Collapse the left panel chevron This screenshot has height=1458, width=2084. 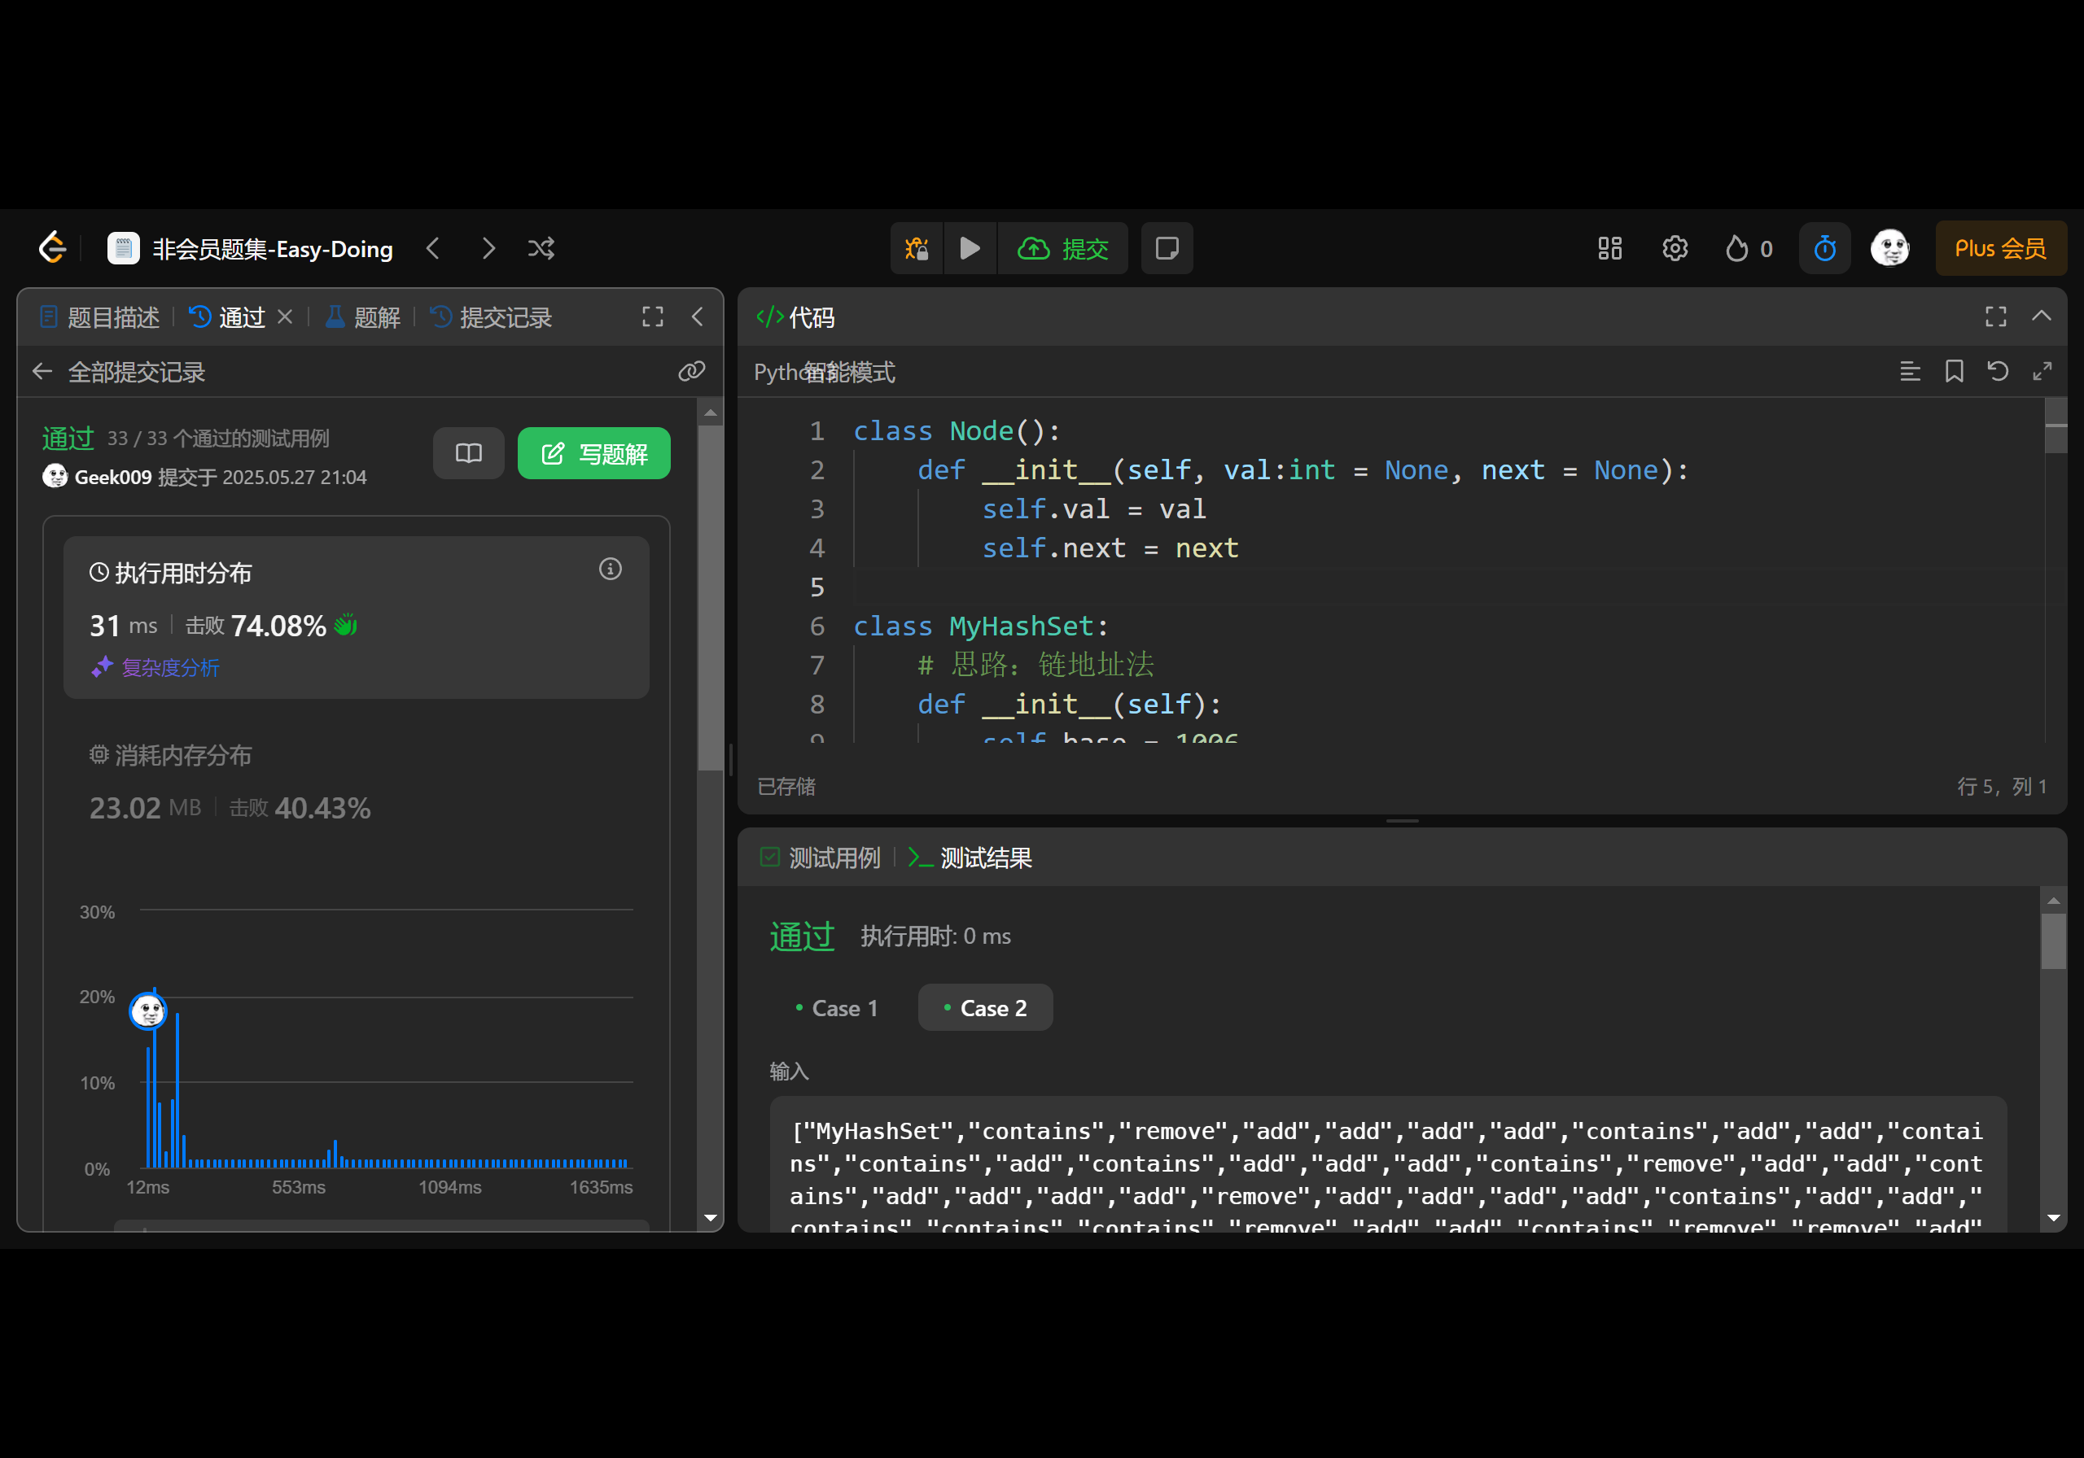(697, 316)
